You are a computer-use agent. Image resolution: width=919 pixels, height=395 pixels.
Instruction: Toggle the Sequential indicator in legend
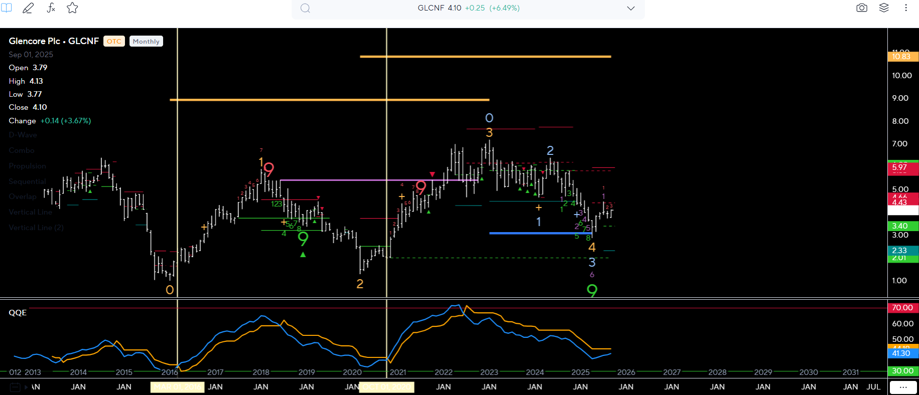(27, 181)
